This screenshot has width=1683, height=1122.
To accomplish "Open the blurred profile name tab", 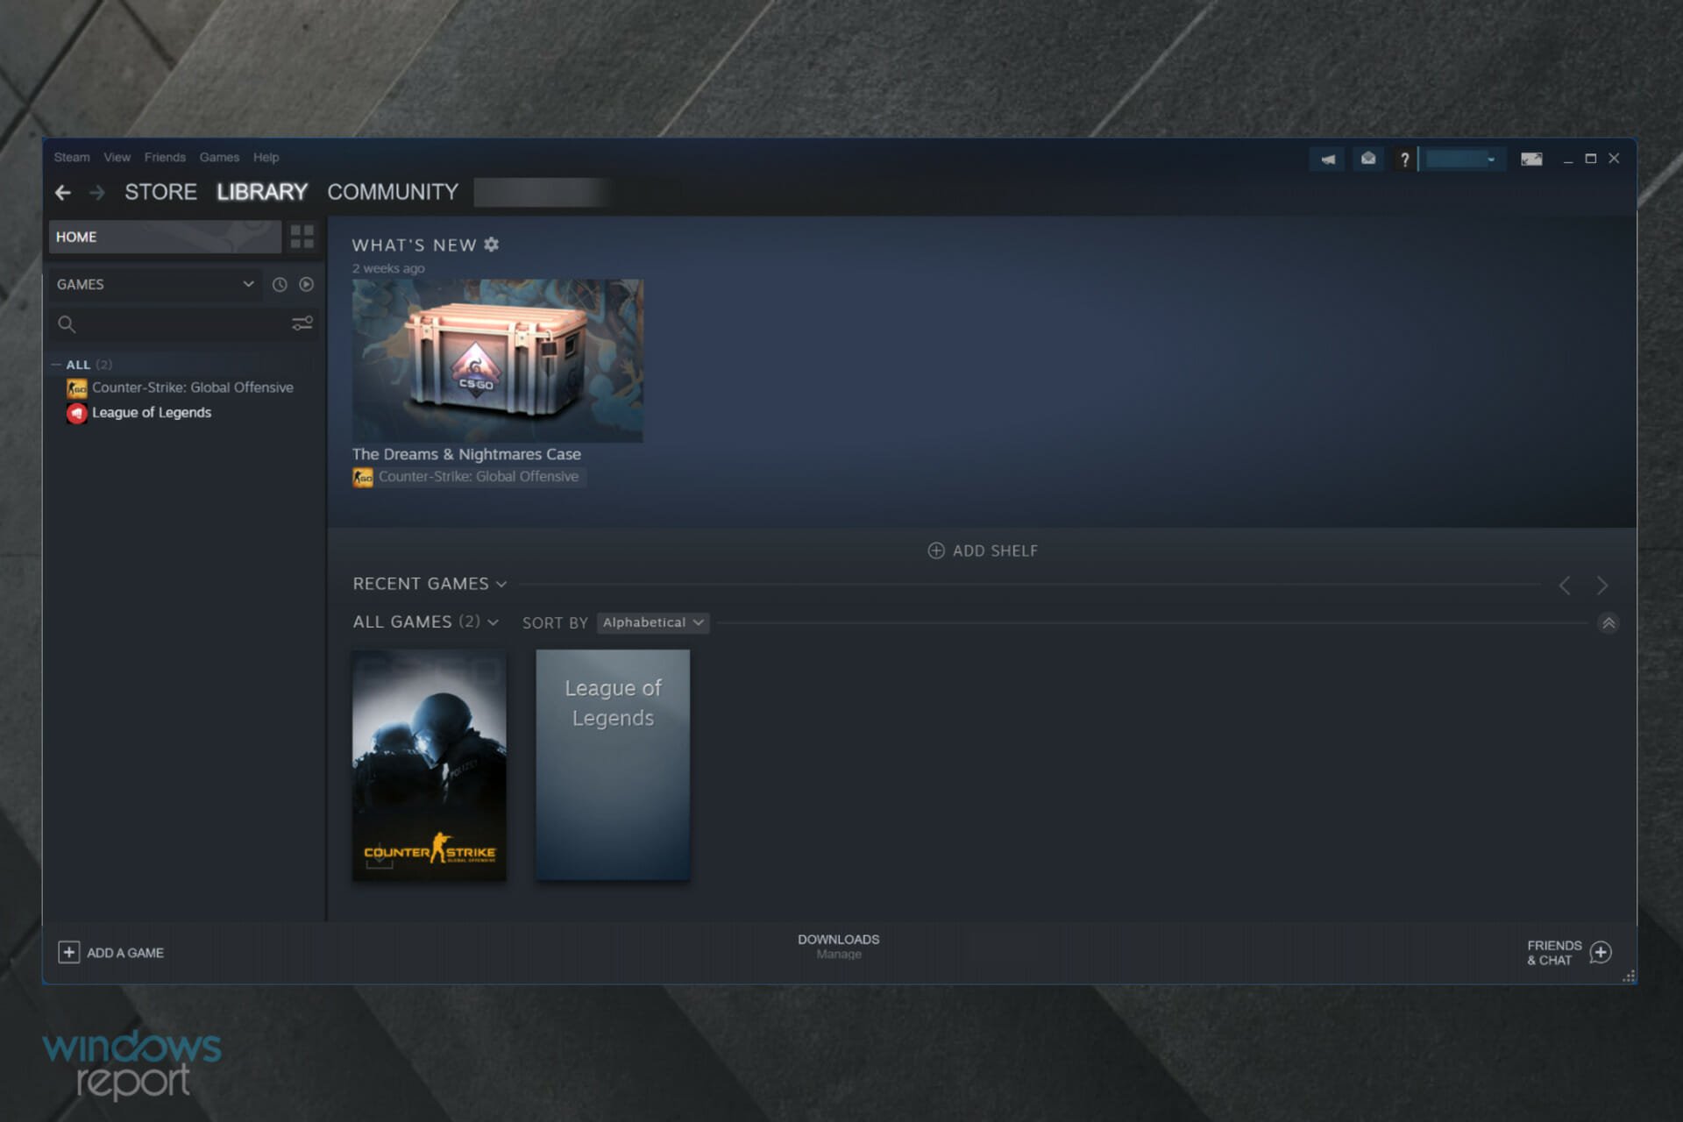I will tap(542, 192).
